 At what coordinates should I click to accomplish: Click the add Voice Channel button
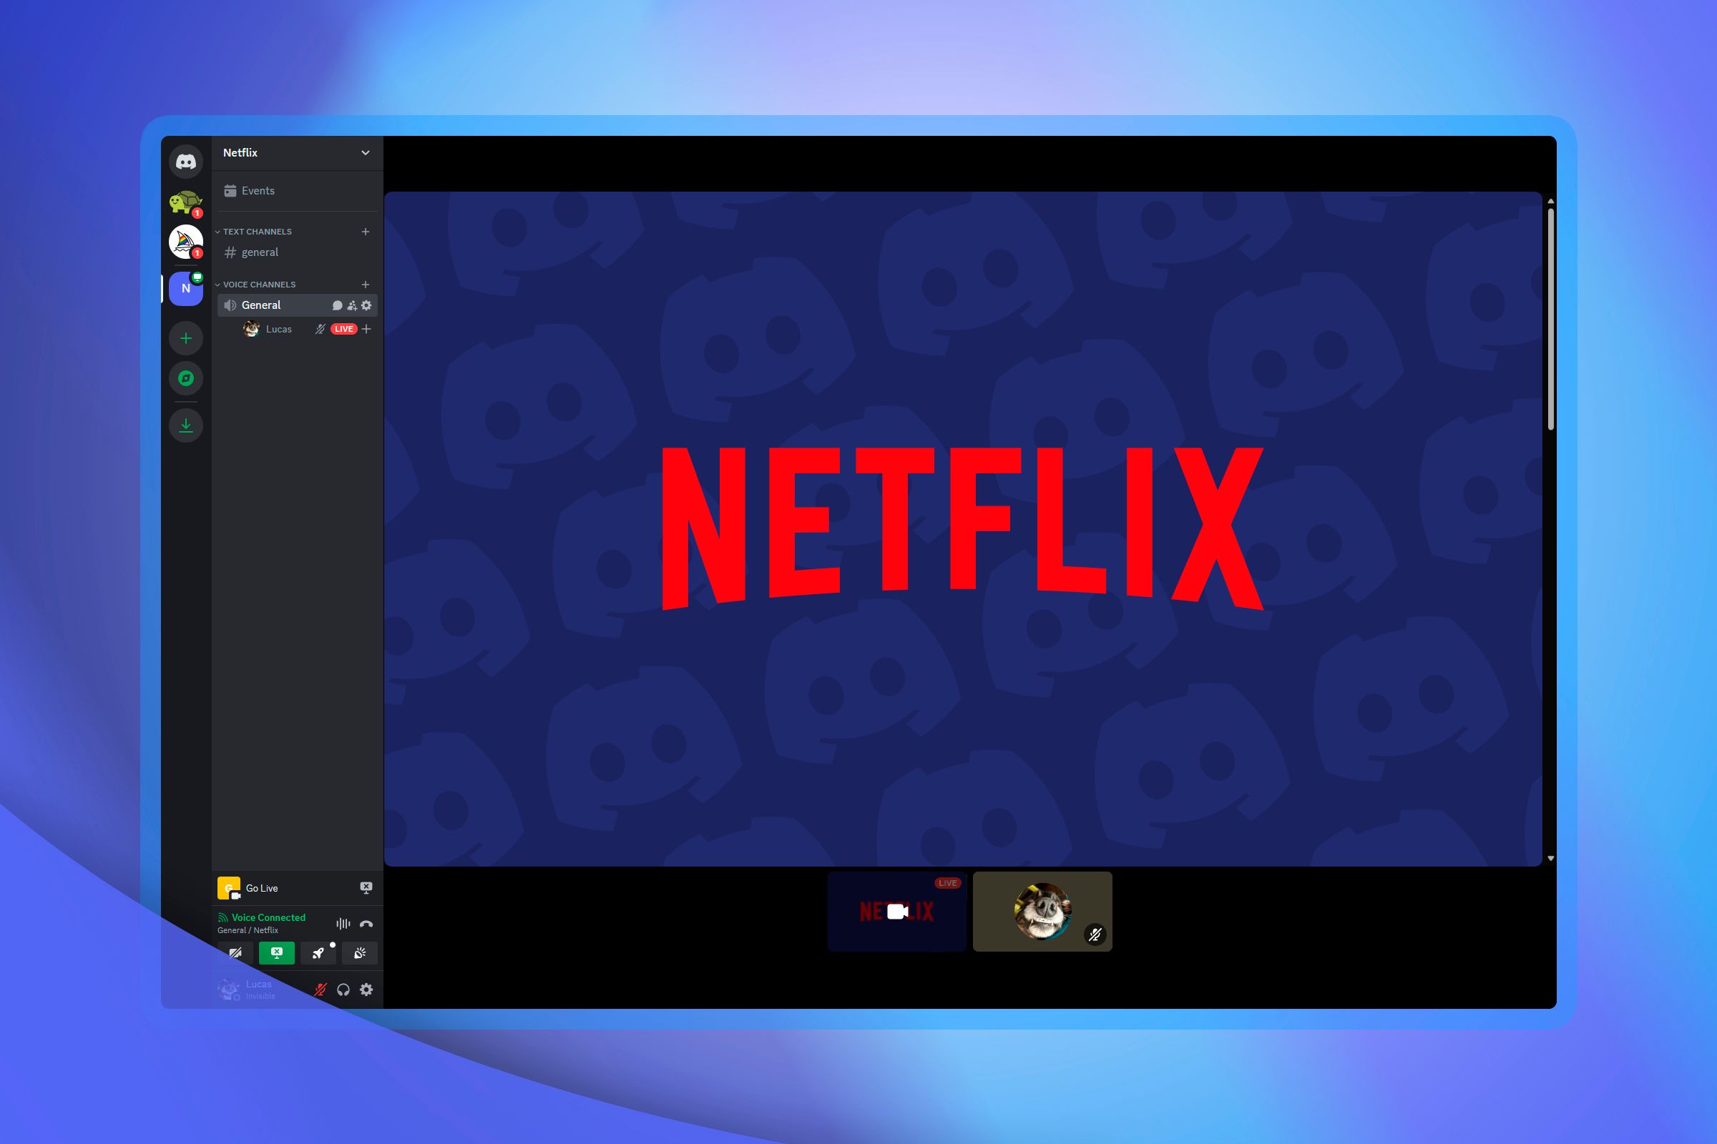pyautogui.click(x=368, y=283)
